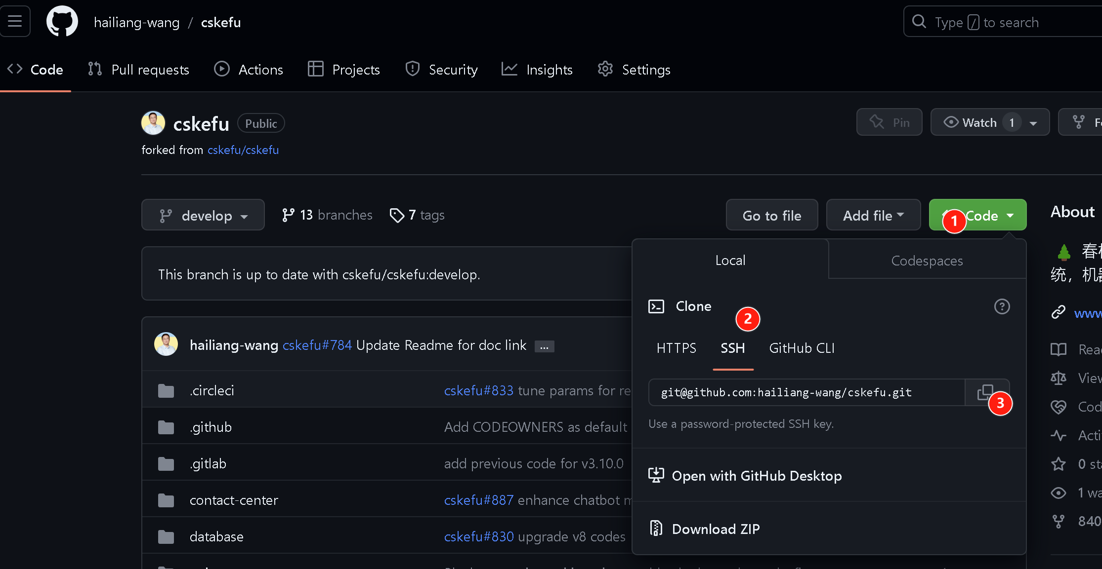Open the Security tab
Viewport: 1102px width, 569px height.
[x=441, y=70]
